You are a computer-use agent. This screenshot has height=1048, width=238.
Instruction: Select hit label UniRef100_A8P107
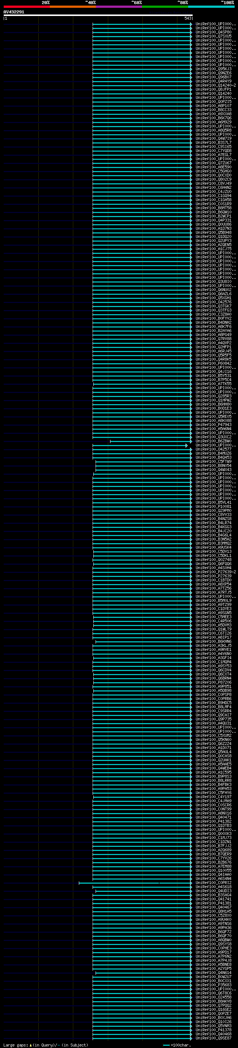[213, 106]
